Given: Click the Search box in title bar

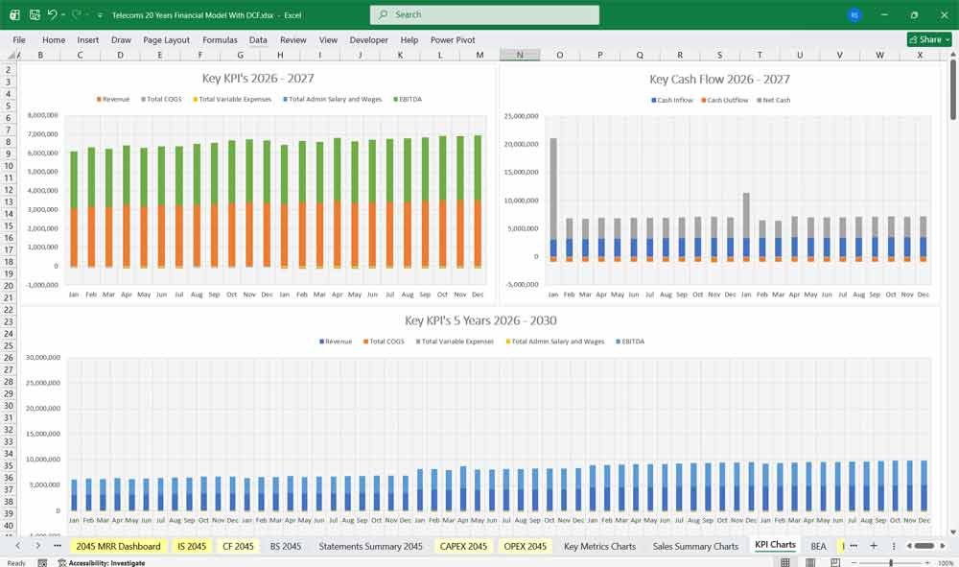Looking at the screenshot, I should (x=484, y=14).
